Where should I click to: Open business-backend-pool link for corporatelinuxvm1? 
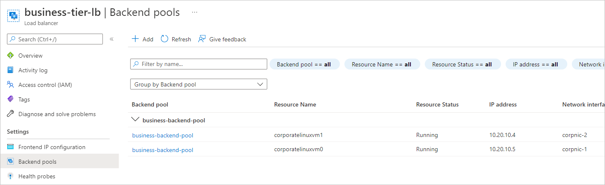[x=163, y=135]
